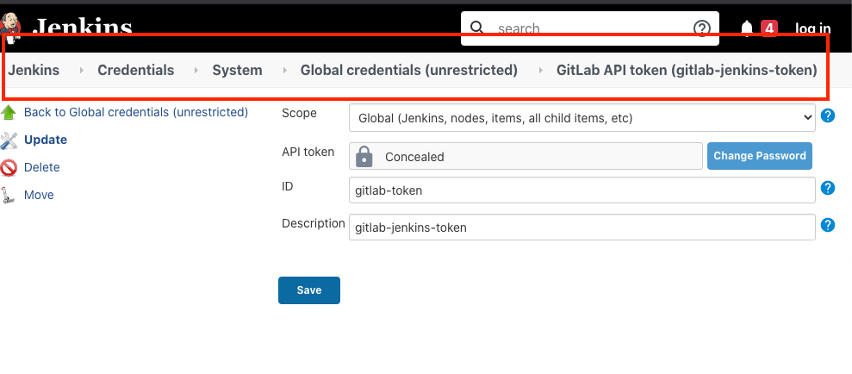The height and width of the screenshot is (374, 852).
Task: Expand arrow after Jenkins breadcrumb
Action: (82, 71)
